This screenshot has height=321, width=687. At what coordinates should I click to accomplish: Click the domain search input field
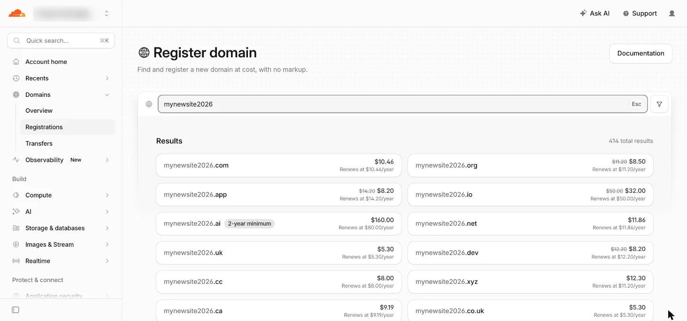pos(402,104)
